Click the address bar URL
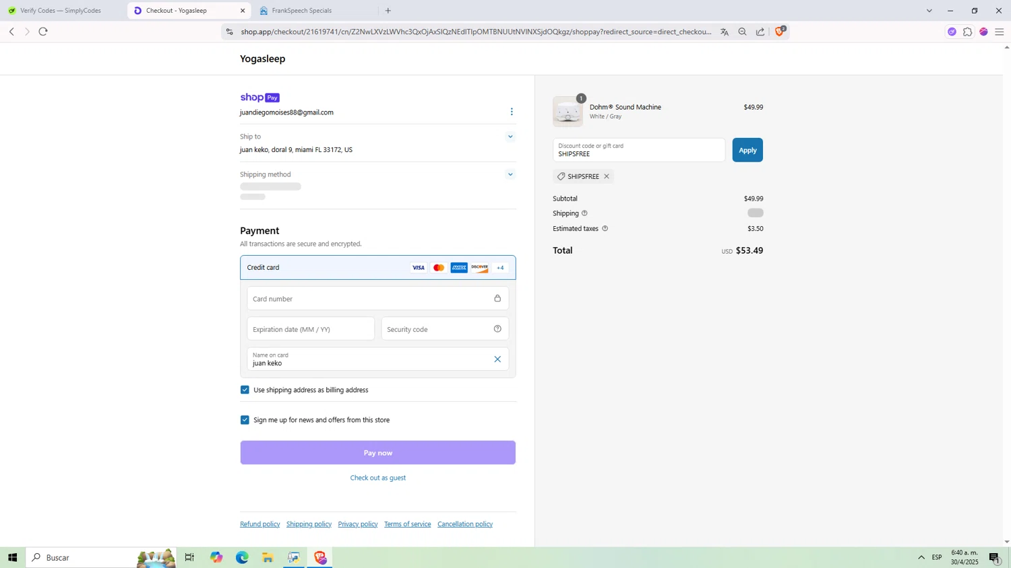 click(x=476, y=32)
